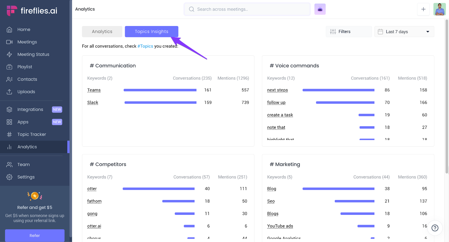Image resolution: width=449 pixels, height=242 pixels.
Task: Open Meetings from the sidebar
Action: point(27,42)
